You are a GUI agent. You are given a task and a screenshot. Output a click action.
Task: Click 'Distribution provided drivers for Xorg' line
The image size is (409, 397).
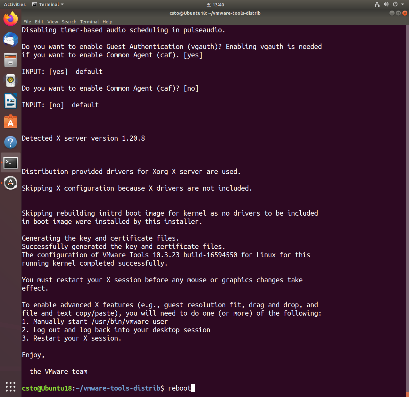(x=131, y=171)
